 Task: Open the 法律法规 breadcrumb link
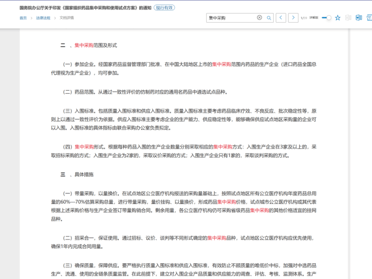click(43, 18)
